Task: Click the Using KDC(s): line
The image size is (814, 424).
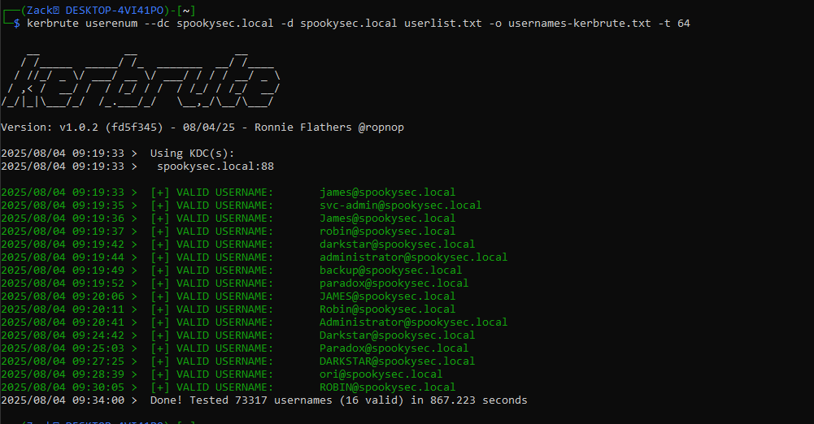Action: [x=192, y=154]
